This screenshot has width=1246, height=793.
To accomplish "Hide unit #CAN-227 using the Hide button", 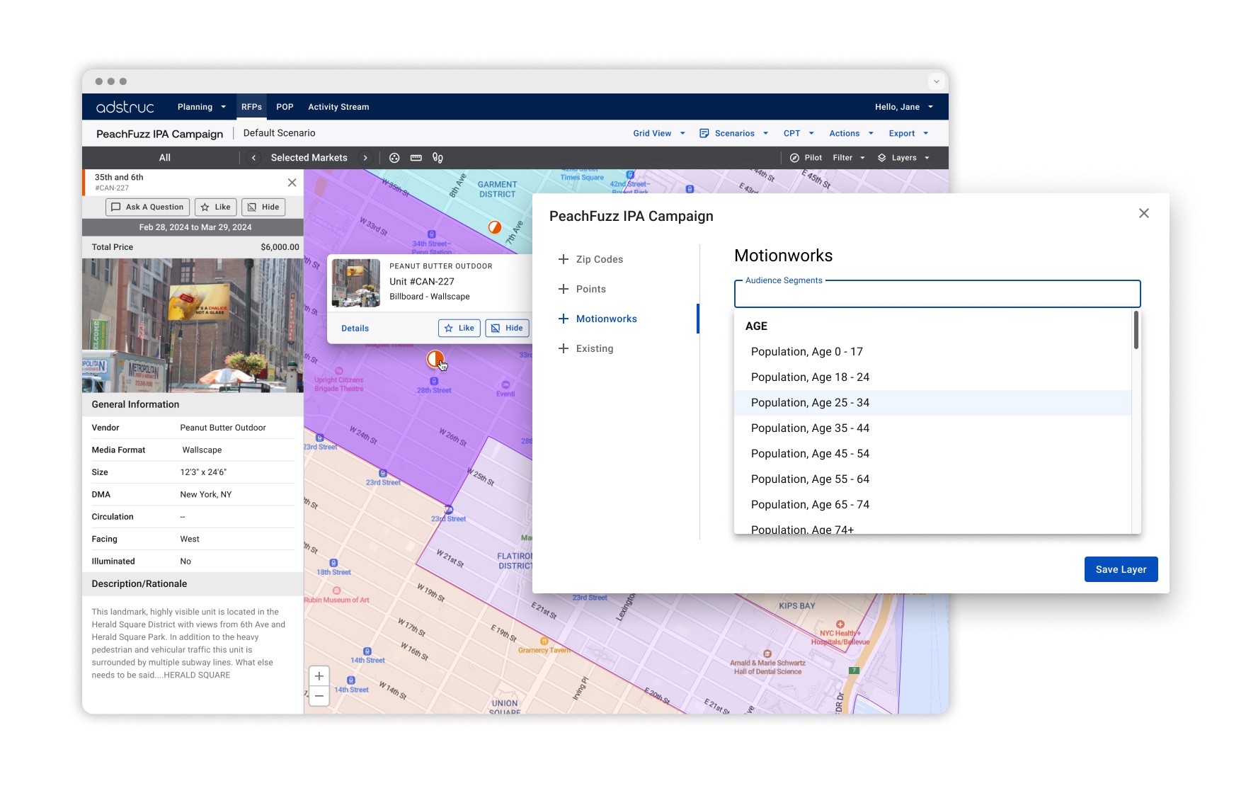I will (x=263, y=207).
